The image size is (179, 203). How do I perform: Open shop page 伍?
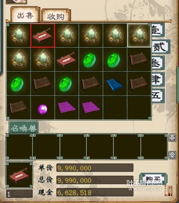coord(158,96)
